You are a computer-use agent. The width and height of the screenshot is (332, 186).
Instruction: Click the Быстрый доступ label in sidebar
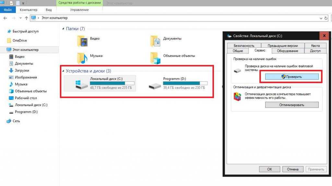[26, 31]
